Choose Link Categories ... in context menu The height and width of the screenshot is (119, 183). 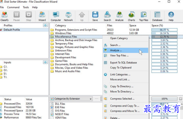[126, 74]
